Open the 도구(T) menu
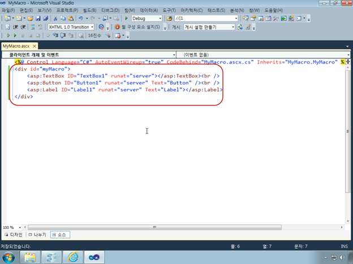Image resolution: width=353 pixels, height=264 pixels. [x=169, y=10]
